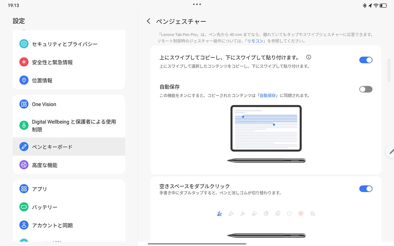This screenshot has height=246, width=394.
Task: Select the highlighter pen tool
Action: [x=231, y=213]
